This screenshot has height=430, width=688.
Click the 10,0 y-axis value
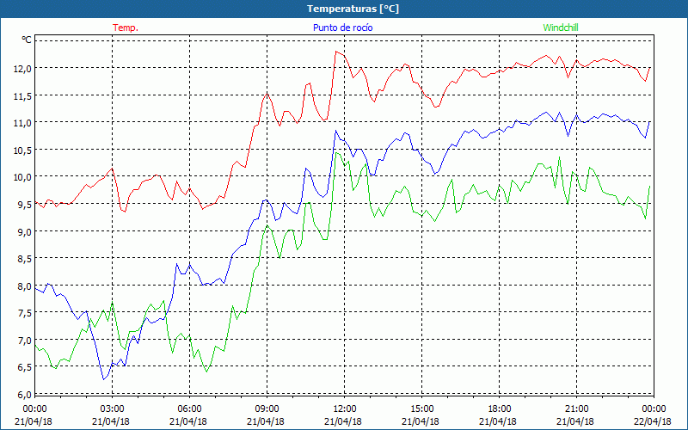(23, 177)
